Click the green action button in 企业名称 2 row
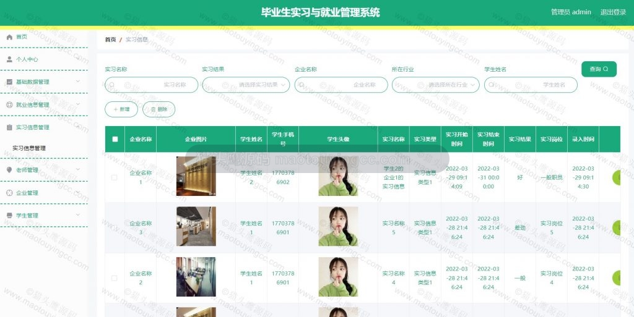Screen dimensions: 634x317 click(616, 278)
